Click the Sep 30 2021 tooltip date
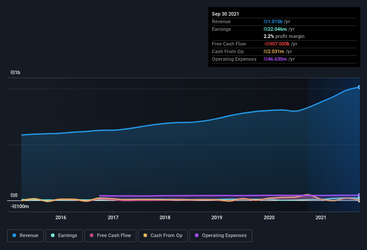 [x=225, y=14]
